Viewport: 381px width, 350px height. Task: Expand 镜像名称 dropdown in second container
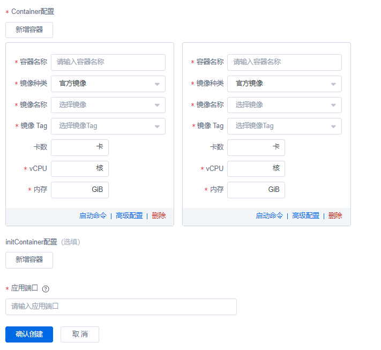point(284,105)
